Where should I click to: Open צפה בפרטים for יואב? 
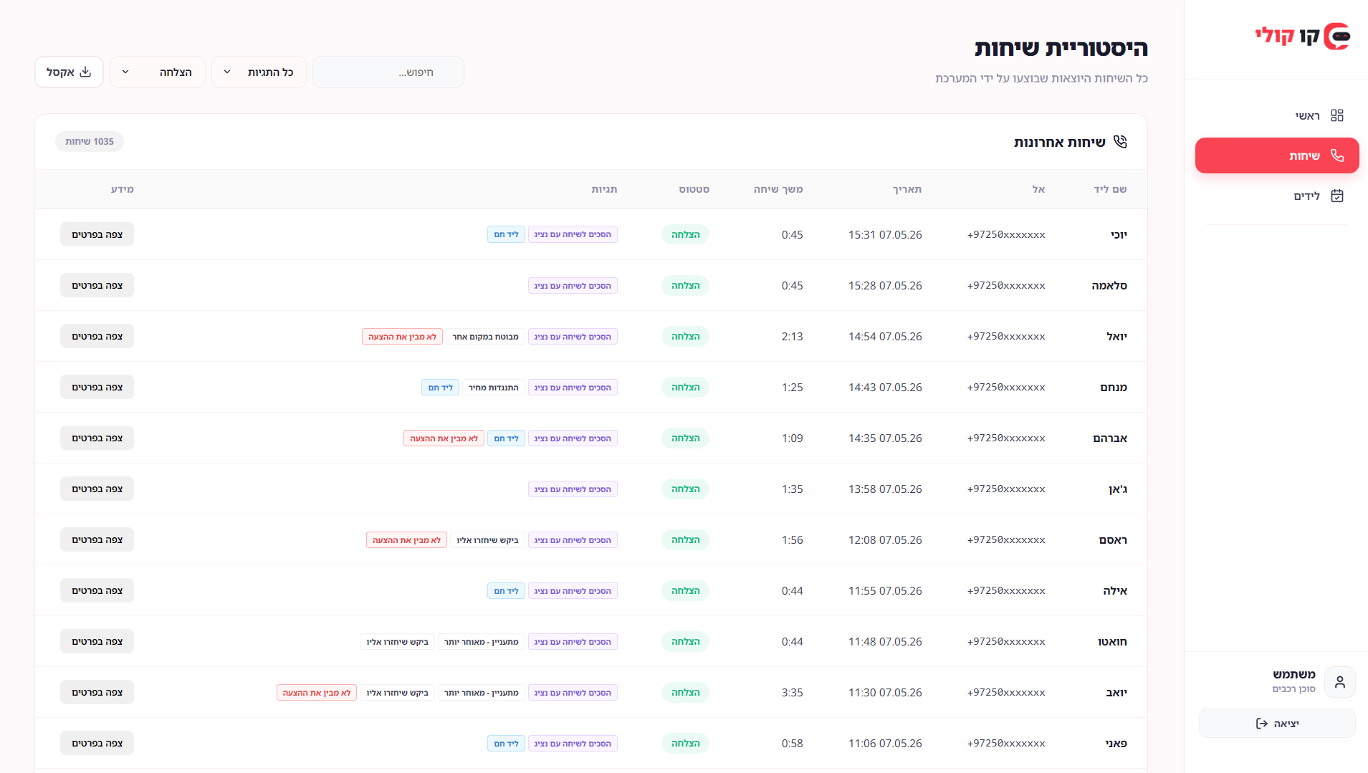coord(97,692)
